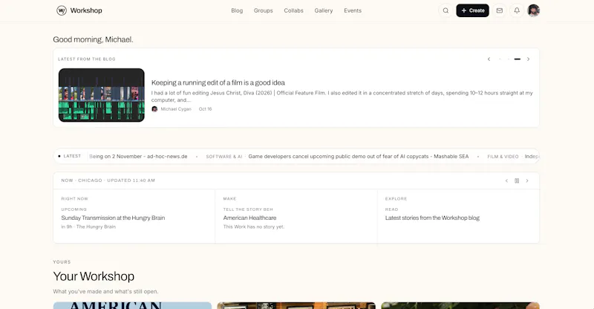
Task: Open Sunday Transmission at the Hungry Brain
Action: pyautogui.click(x=113, y=218)
